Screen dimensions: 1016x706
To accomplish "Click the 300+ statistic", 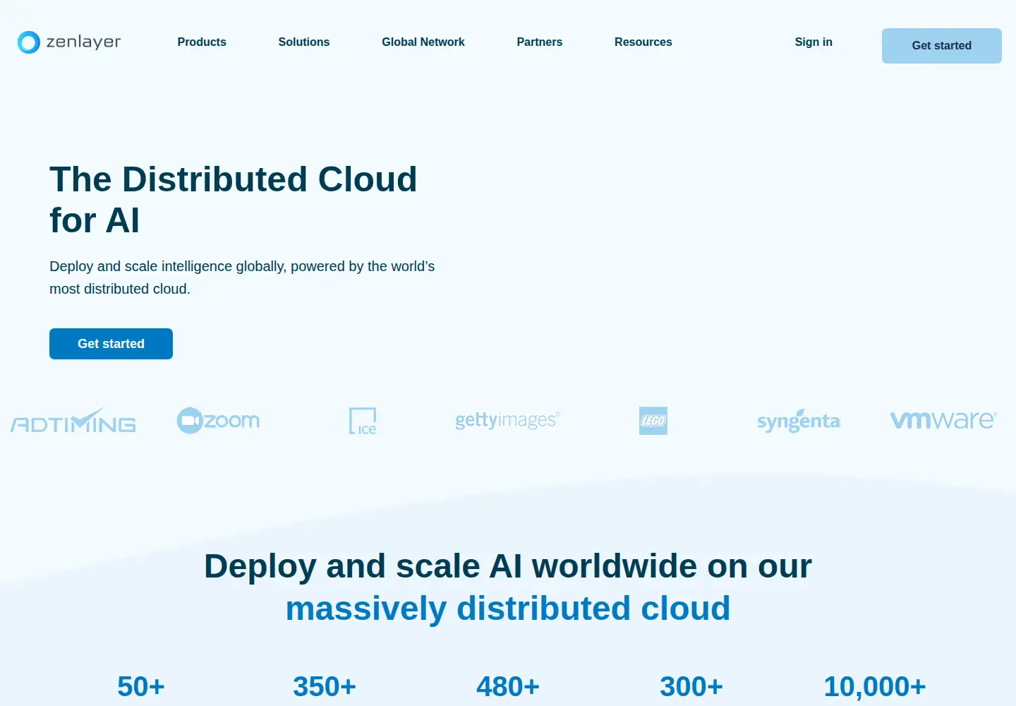I will tap(691, 686).
